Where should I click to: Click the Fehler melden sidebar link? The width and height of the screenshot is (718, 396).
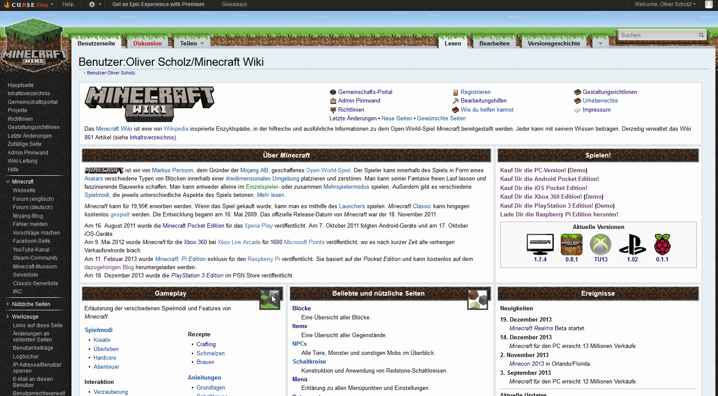30,224
